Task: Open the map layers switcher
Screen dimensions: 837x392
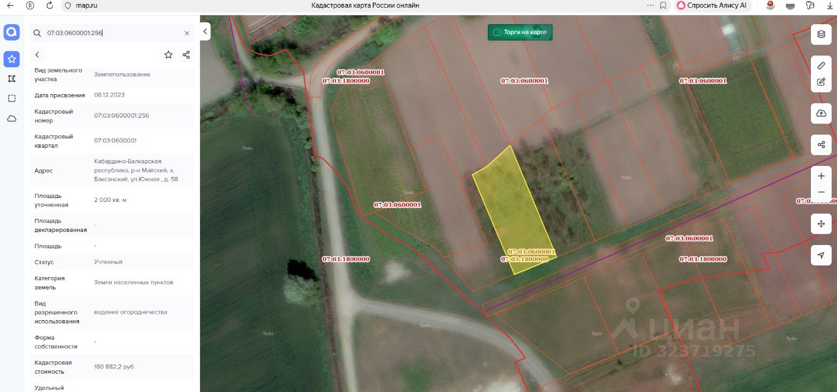Action: [821, 35]
